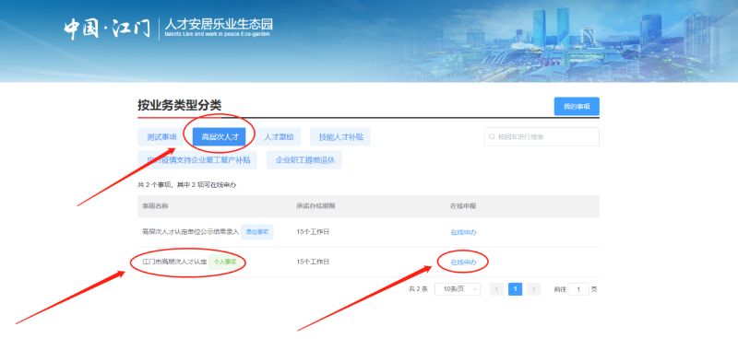Click the 共 2 个事项 summary text
The image size is (738, 362).
pos(187,185)
